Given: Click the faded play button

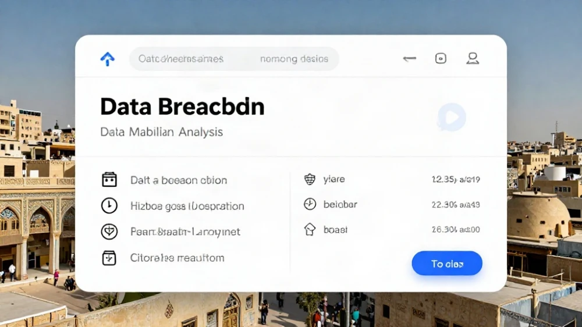Looking at the screenshot, I should point(452,118).
